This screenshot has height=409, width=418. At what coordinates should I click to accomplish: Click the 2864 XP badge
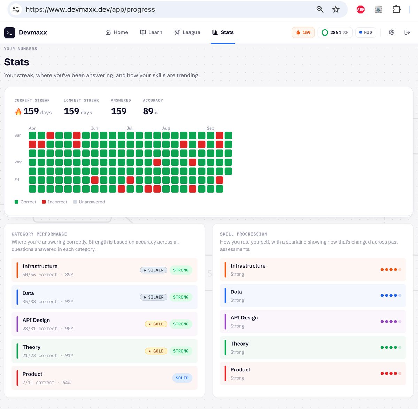point(335,32)
